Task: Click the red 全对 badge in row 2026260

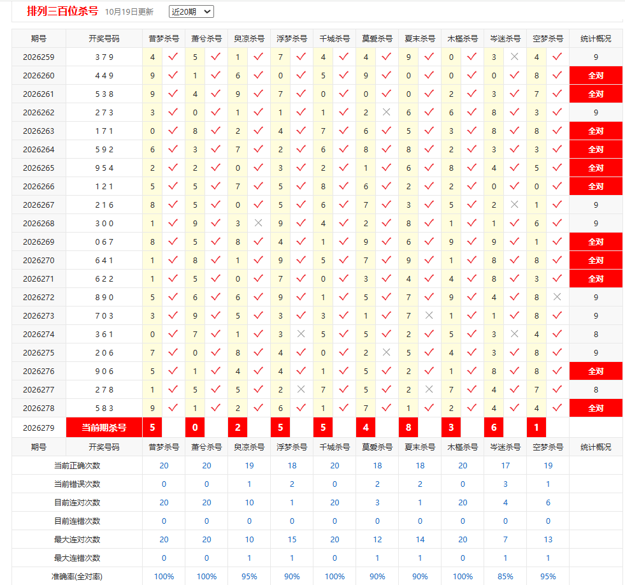Action: coord(596,75)
